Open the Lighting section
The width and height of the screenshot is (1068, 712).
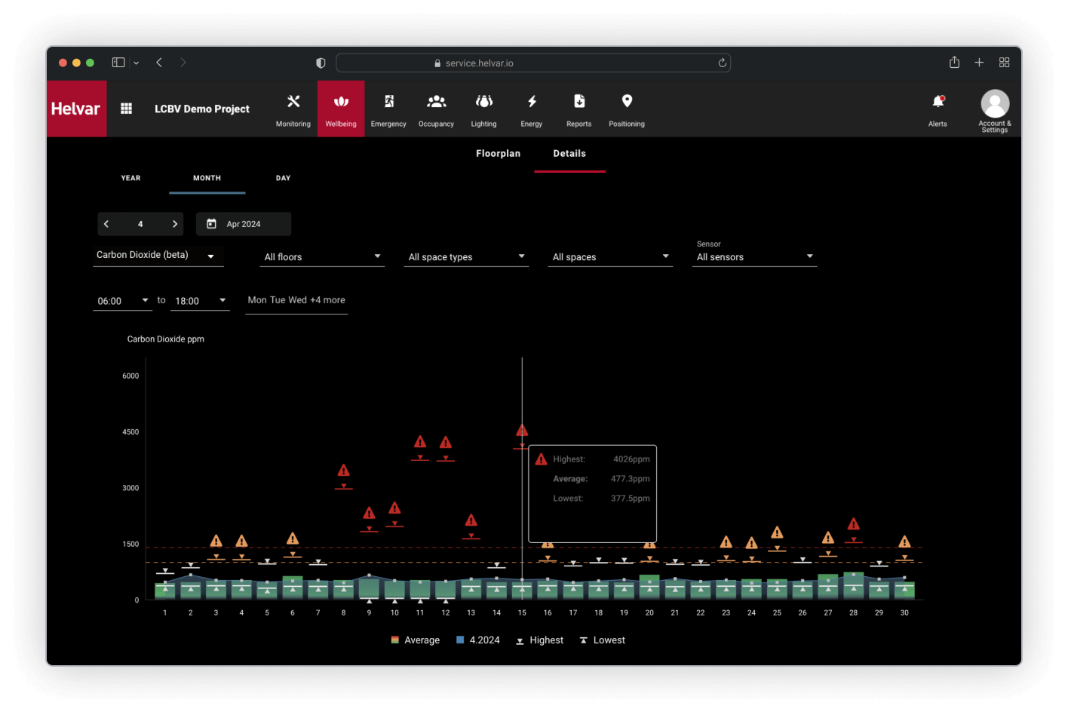click(x=483, y=109)
